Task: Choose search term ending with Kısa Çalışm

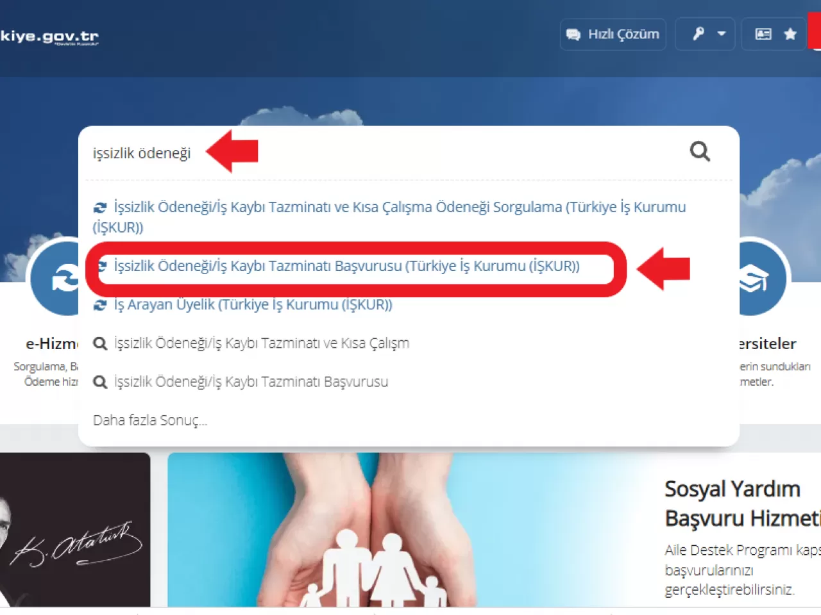Action: pos(251,343)
